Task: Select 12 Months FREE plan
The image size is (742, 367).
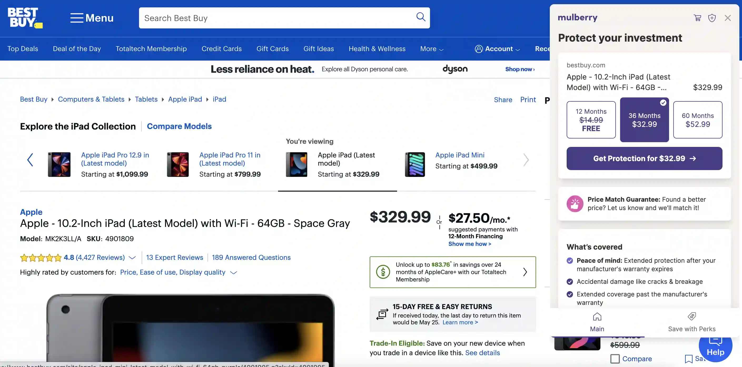Action: tap(591, 120)
